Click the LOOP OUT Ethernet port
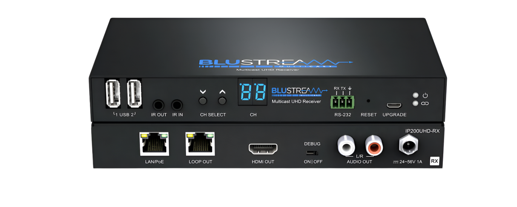 [x=200, y=144]
